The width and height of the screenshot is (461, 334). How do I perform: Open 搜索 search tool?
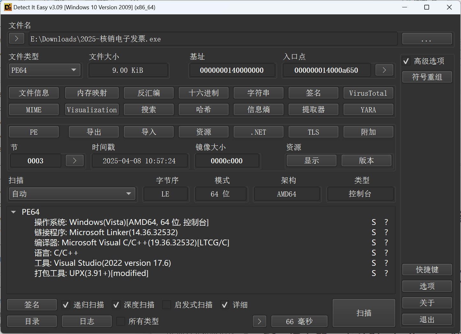[x=149, y=109]
